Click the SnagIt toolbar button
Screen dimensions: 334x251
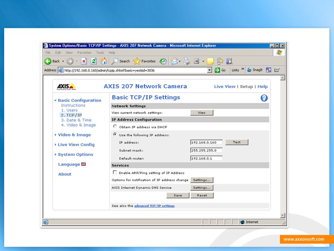(x=255, y=70)
